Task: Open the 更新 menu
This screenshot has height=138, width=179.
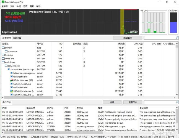Action: (x=32, y=6)
